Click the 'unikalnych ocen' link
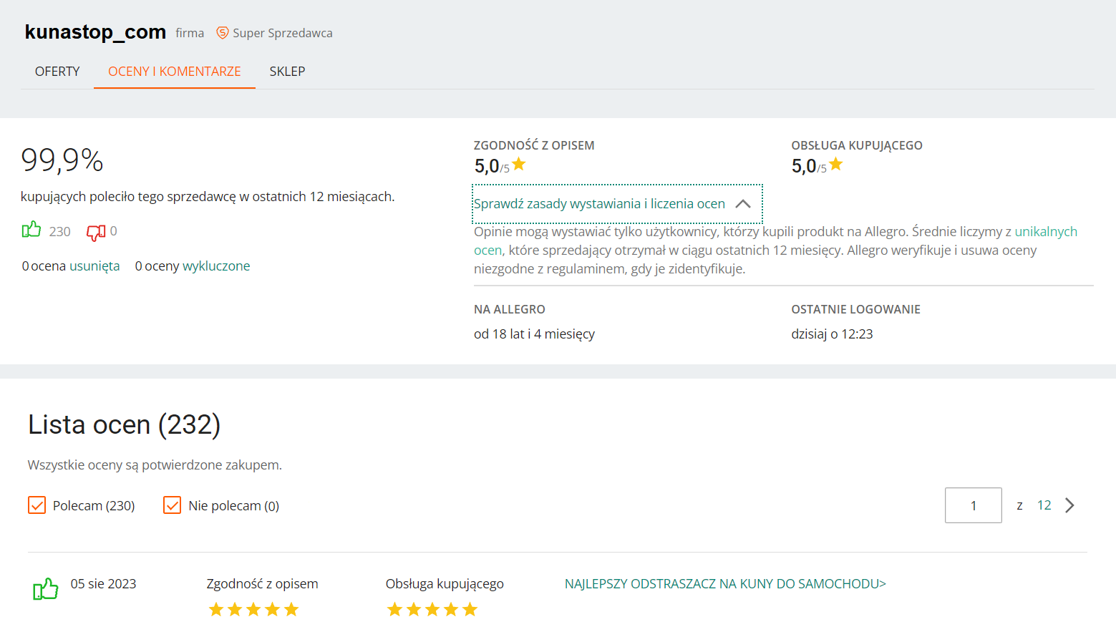The image size is (1116, 632). click(1045, 232)
